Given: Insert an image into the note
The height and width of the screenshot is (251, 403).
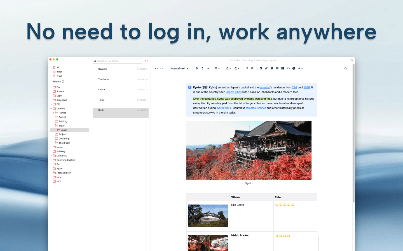Looking at the screenshot, I should pos(272,68).
